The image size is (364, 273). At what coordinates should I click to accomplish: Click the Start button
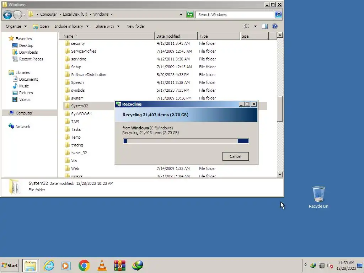coord(10,265)
